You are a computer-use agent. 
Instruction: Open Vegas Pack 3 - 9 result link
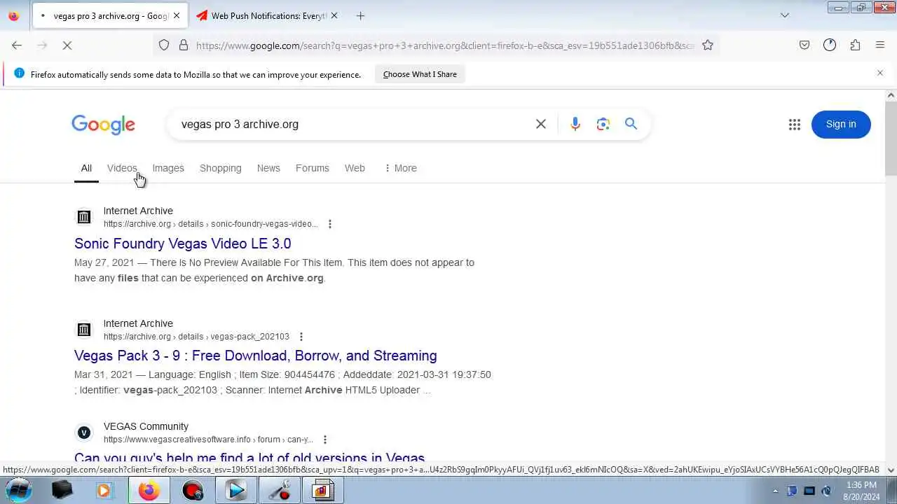tap(256, 356)
